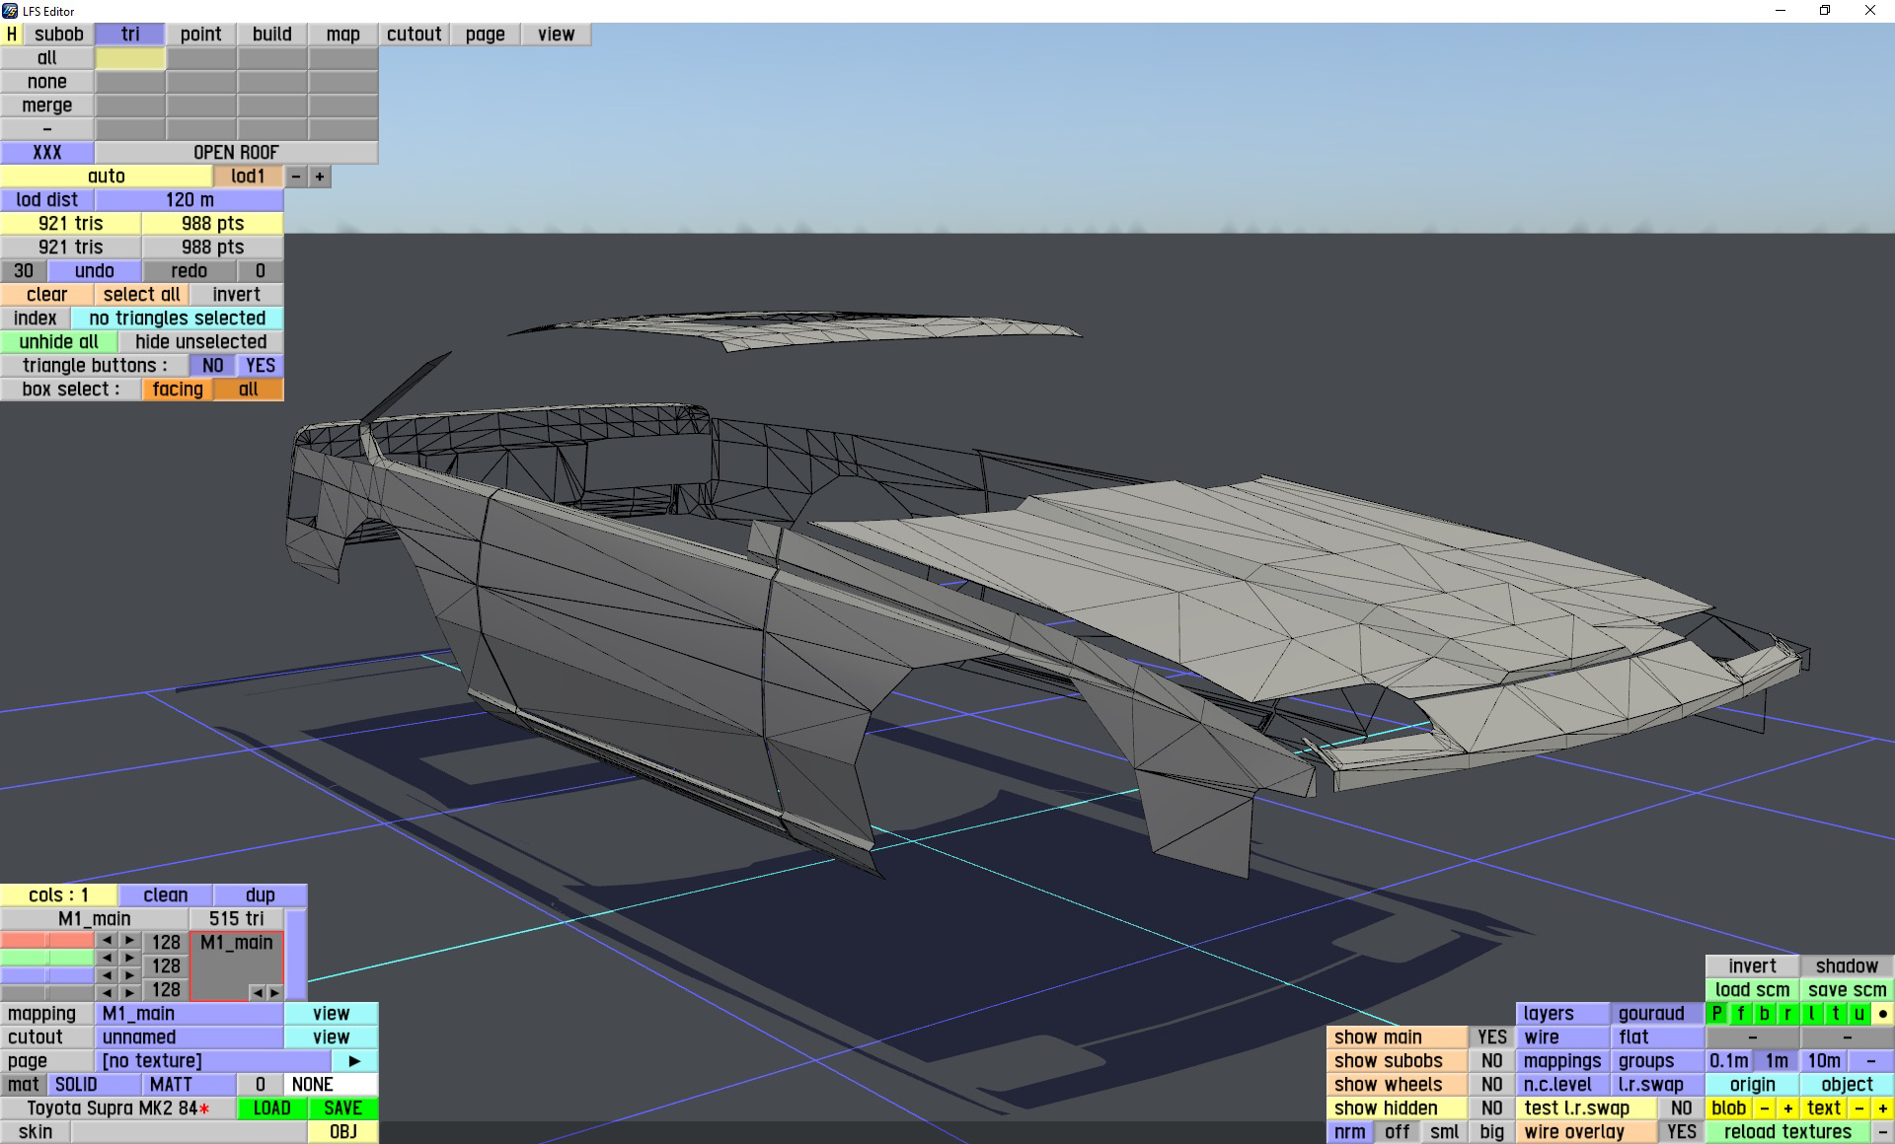Select the f front view button
The width and height of the screenshot is (1895, 1144).
click(x=1740, y=1013)
